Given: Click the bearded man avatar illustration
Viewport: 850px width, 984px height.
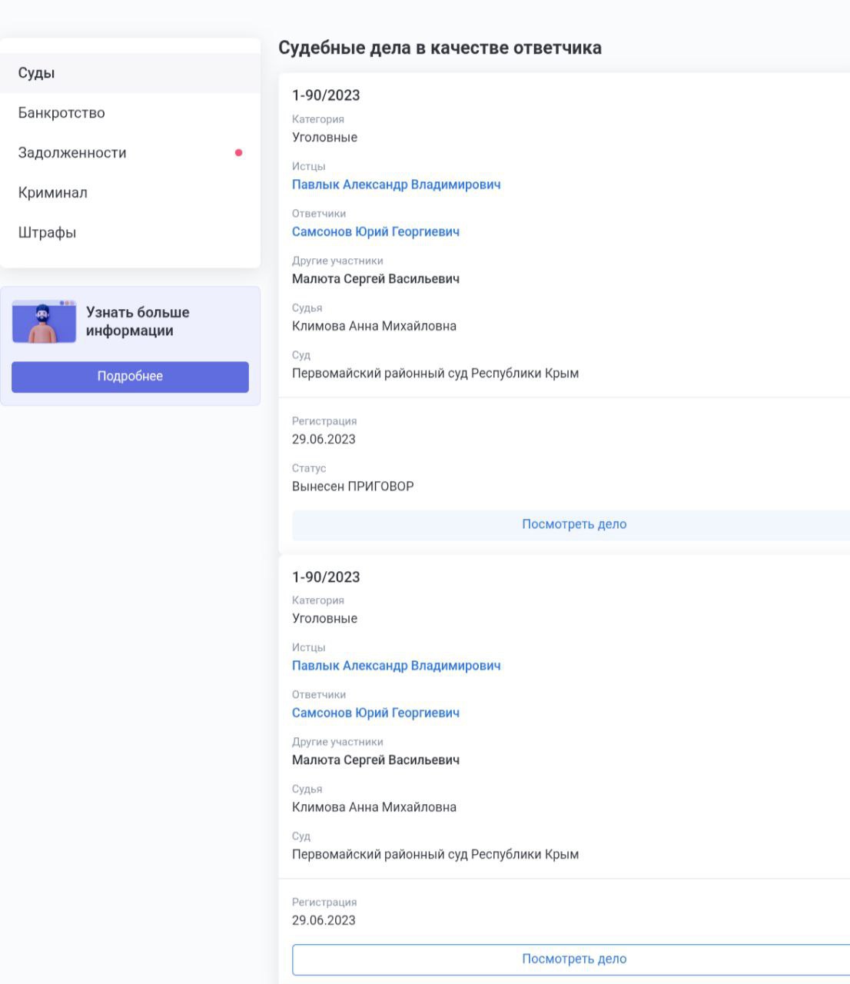Looking at the screenshot, I should pyautogui.click(x=44, y=321).
